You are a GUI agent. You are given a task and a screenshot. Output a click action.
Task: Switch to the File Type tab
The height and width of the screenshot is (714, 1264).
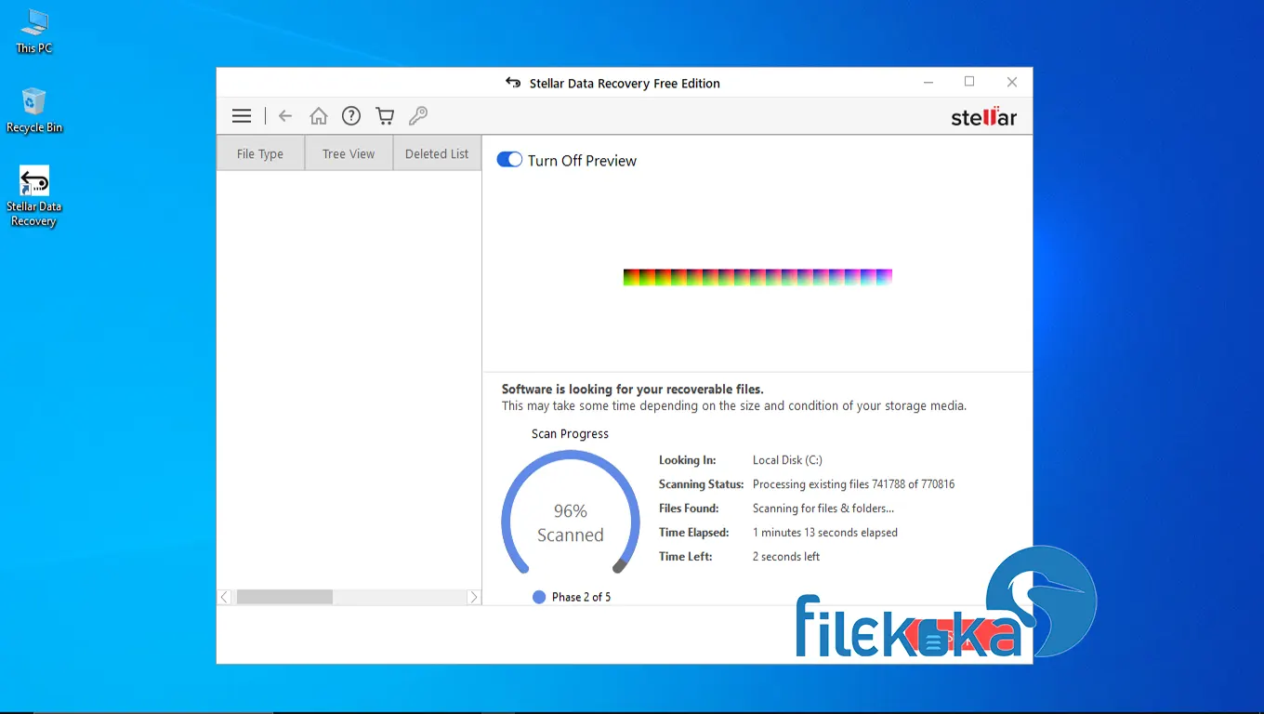click(x=260, y=153)
